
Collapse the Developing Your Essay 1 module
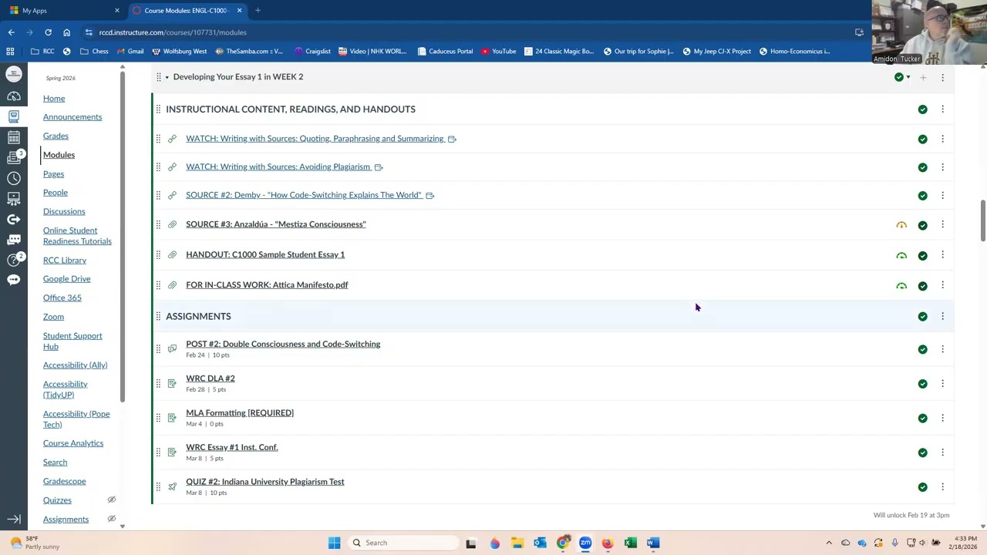tap(167, 77)
